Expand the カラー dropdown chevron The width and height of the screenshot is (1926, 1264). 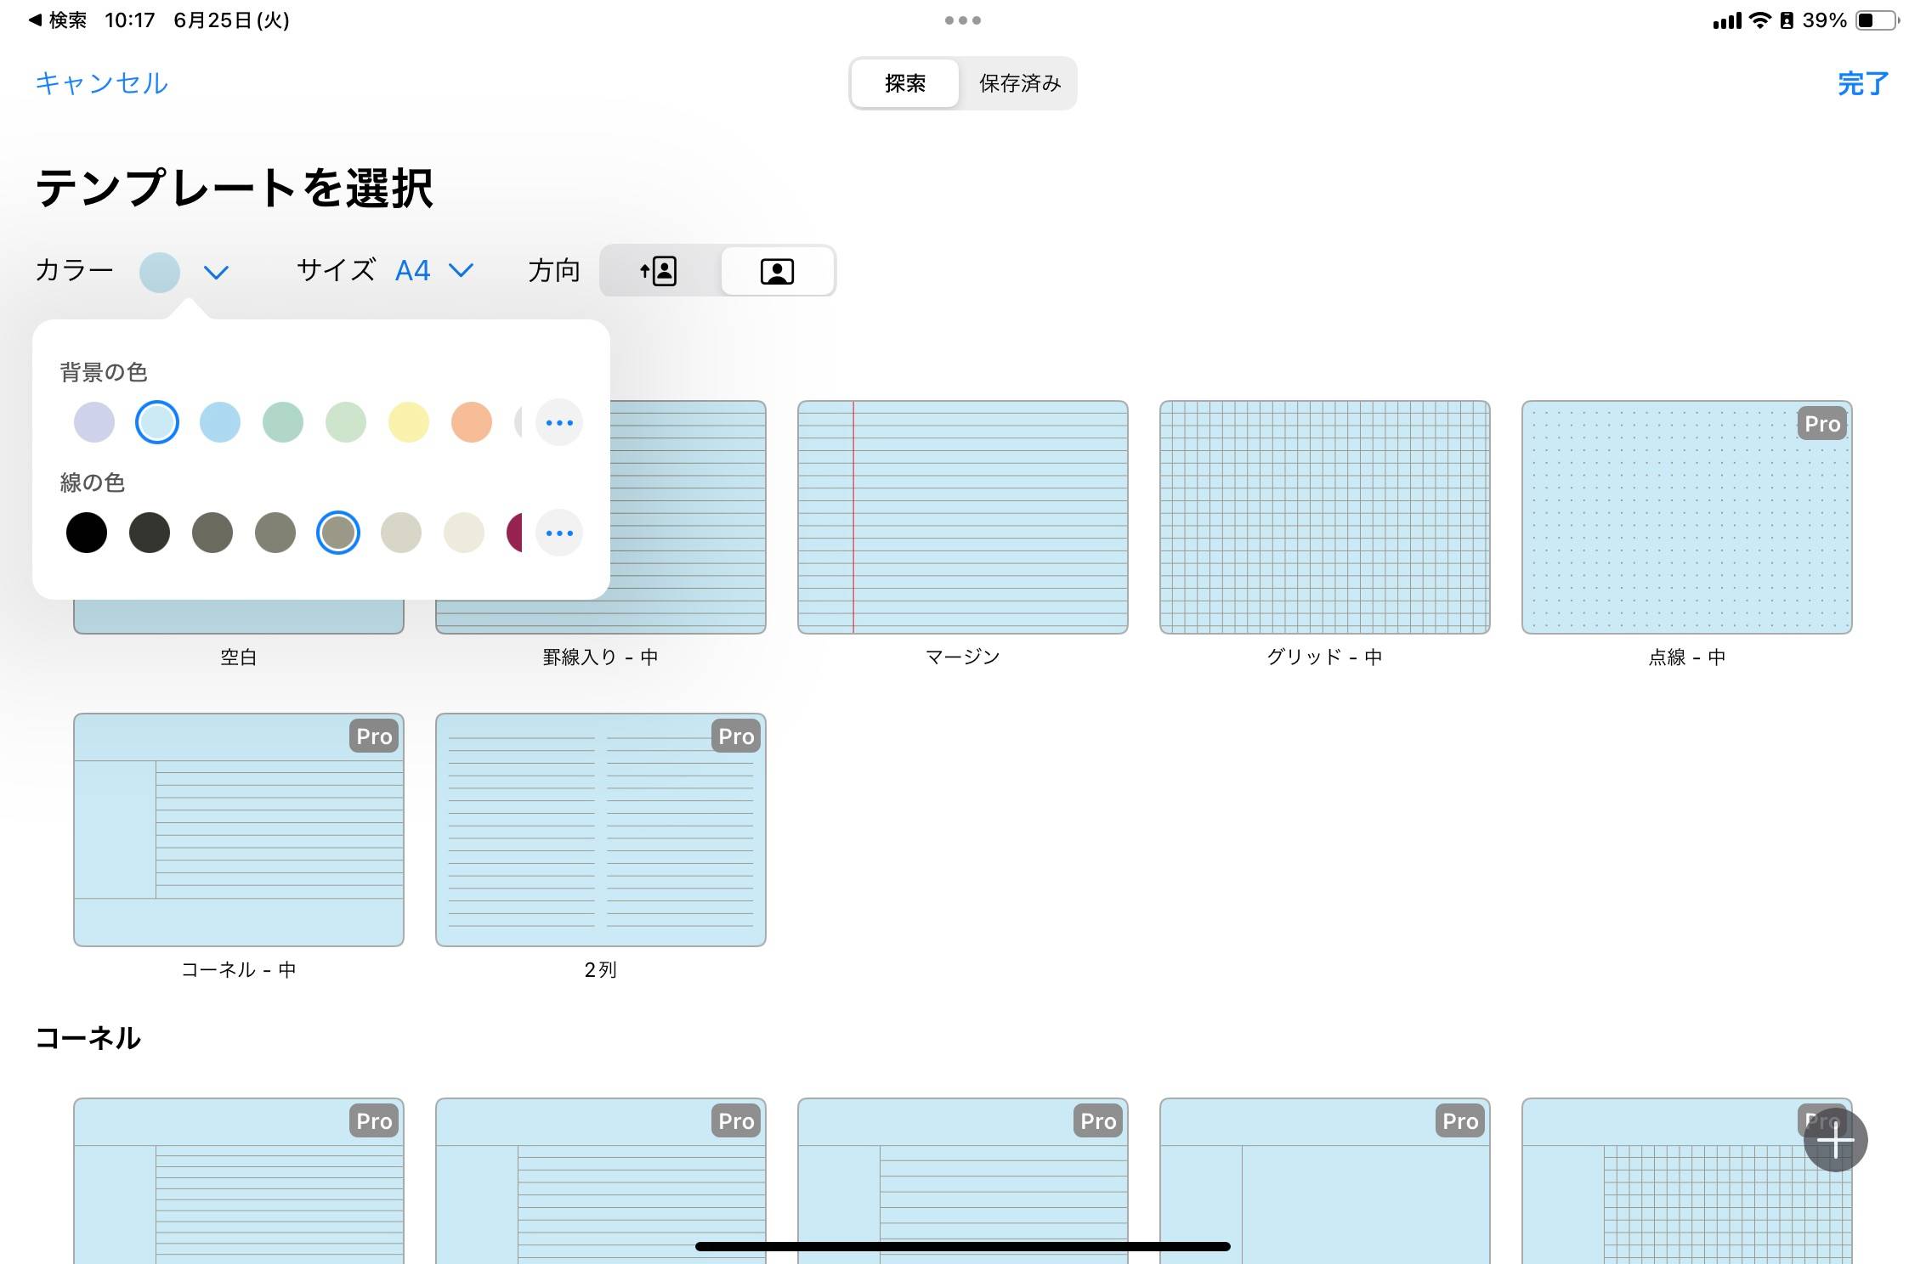click(x=216, y=272)
